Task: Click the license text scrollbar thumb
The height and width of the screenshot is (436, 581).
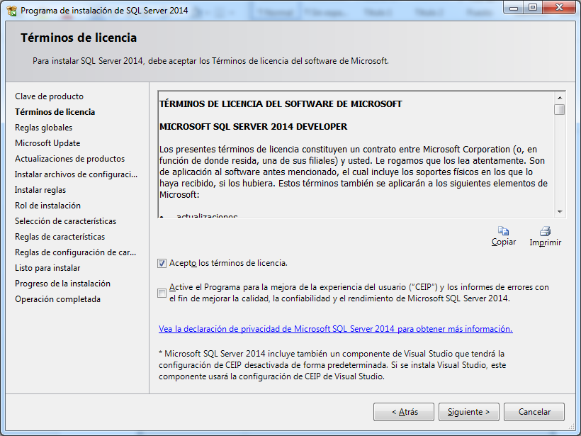Action: (x=560, y=110)
